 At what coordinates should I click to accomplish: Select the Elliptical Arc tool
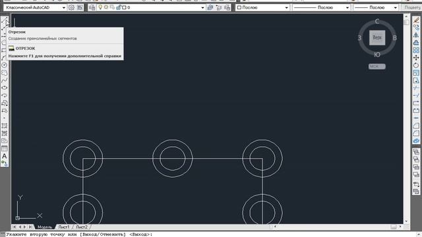(5, 95)
